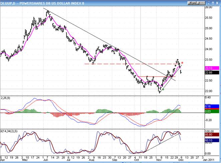
Task: Close the UUP chart window
Action: point(218,3)
